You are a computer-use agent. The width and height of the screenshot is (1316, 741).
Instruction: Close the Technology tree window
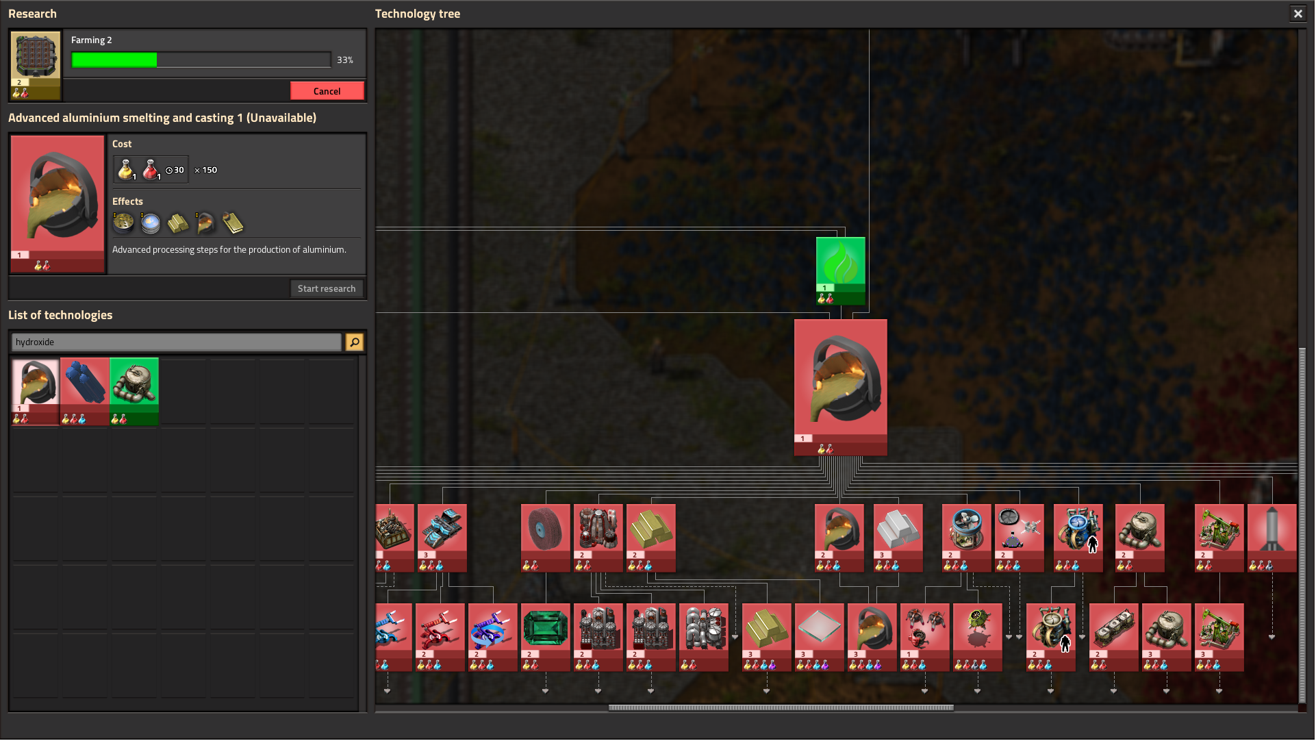coord(1298,14)
